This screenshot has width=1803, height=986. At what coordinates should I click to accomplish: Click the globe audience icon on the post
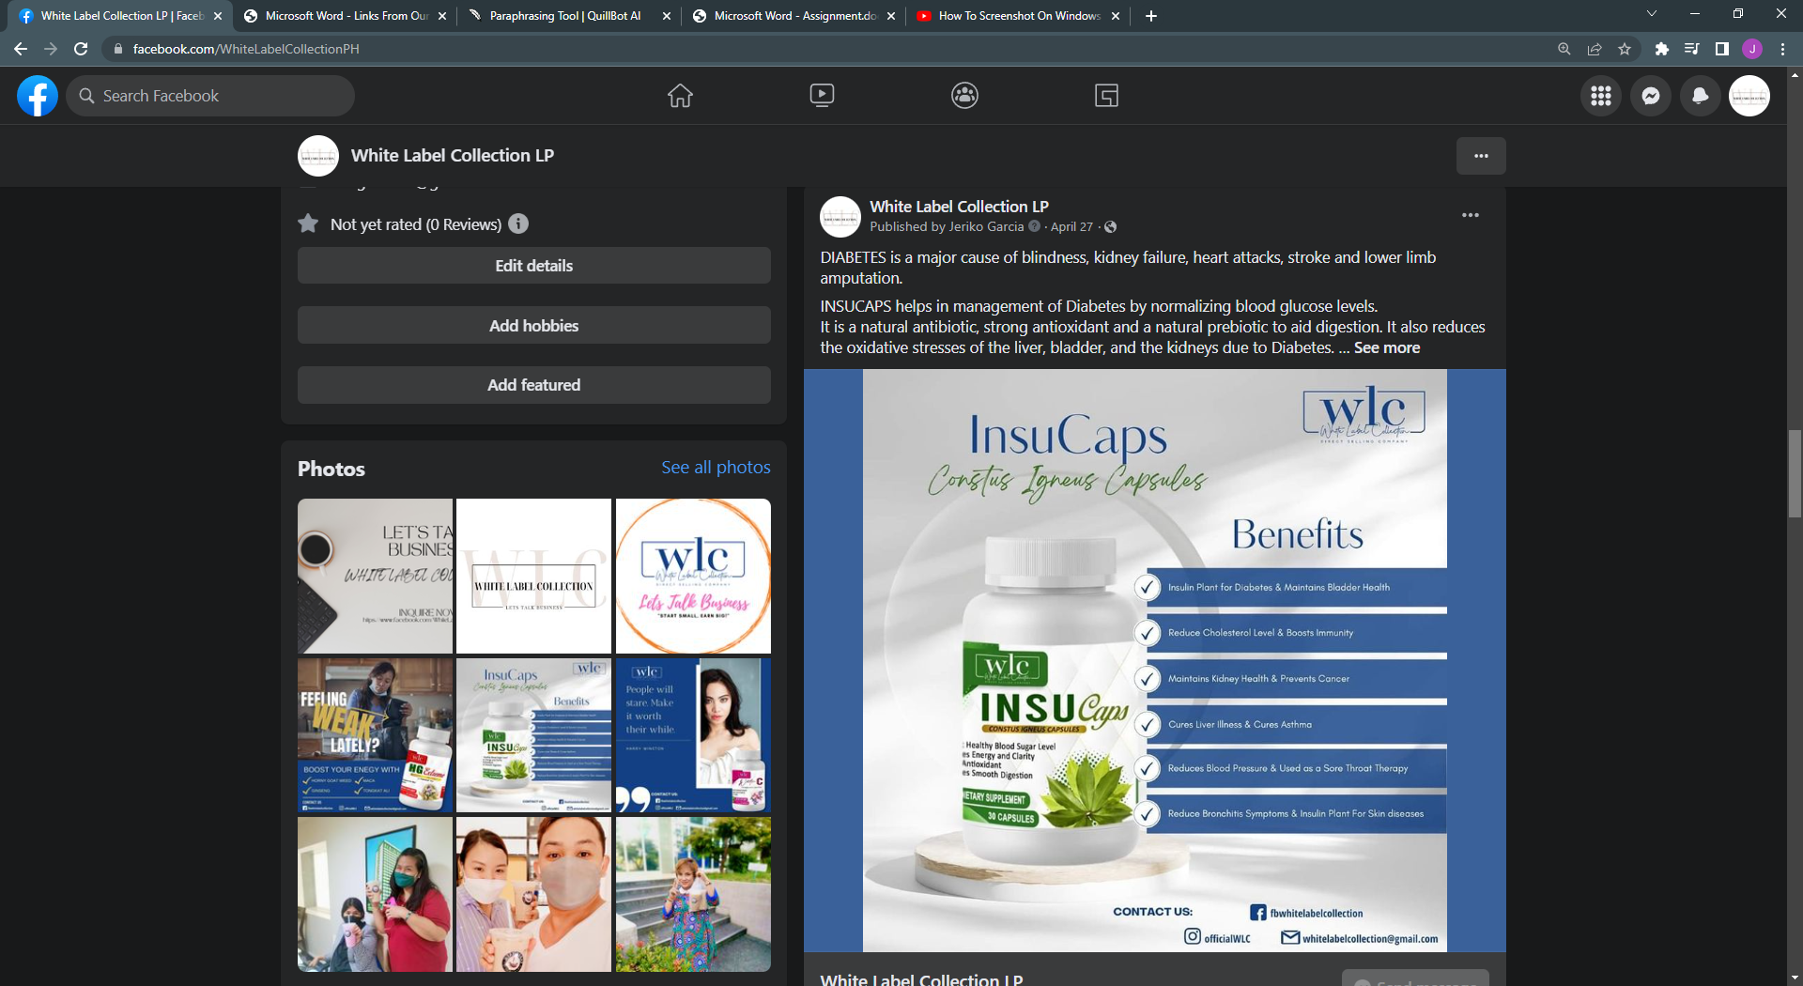(x=1111, y=226)
